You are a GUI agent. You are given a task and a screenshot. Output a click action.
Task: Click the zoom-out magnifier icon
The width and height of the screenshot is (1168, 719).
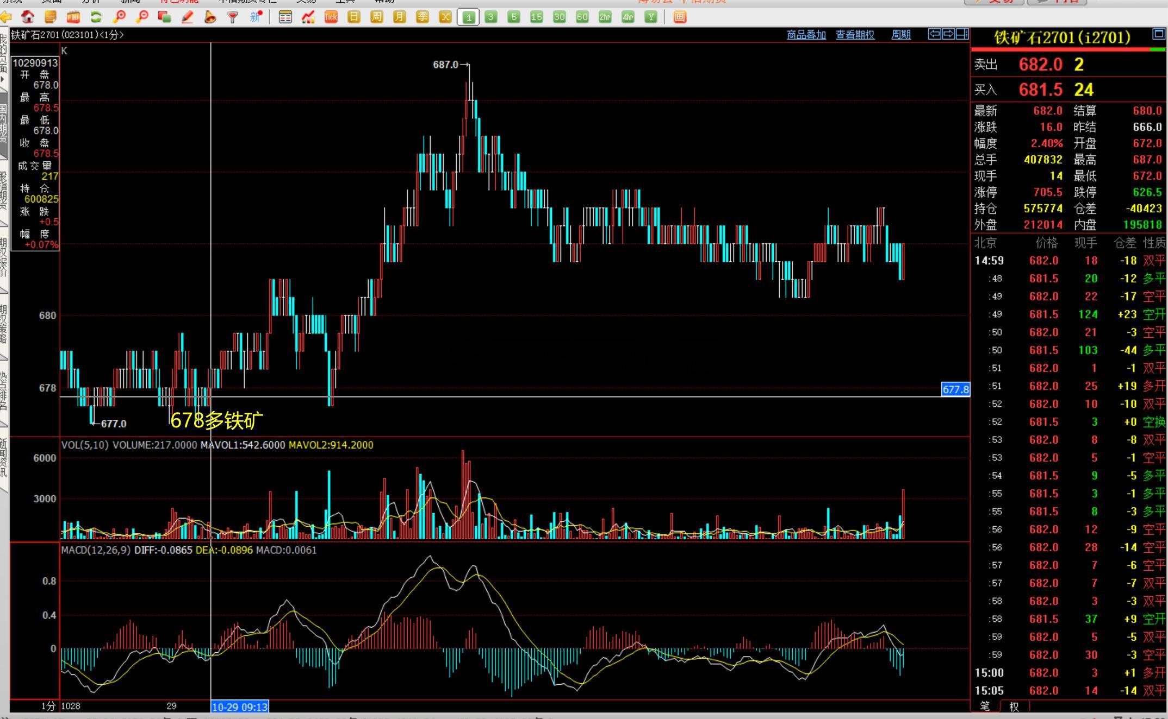pos(142,17)
